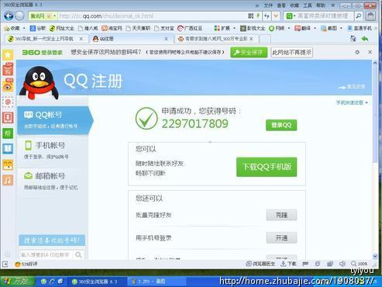This screenshot has width=382, height=287.
Task: Close the QQ注册 tab
Action: tap(166, 39)
